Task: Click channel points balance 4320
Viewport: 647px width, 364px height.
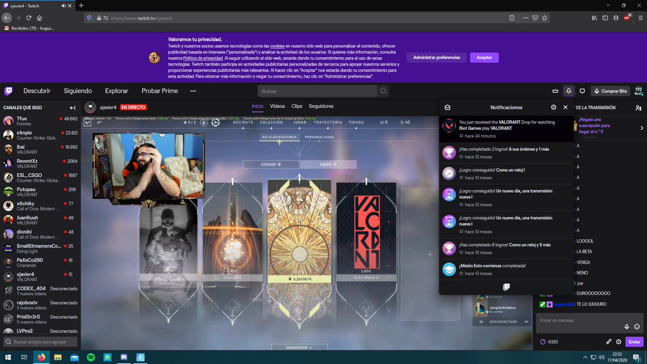Action: click(x=549, y=342)
